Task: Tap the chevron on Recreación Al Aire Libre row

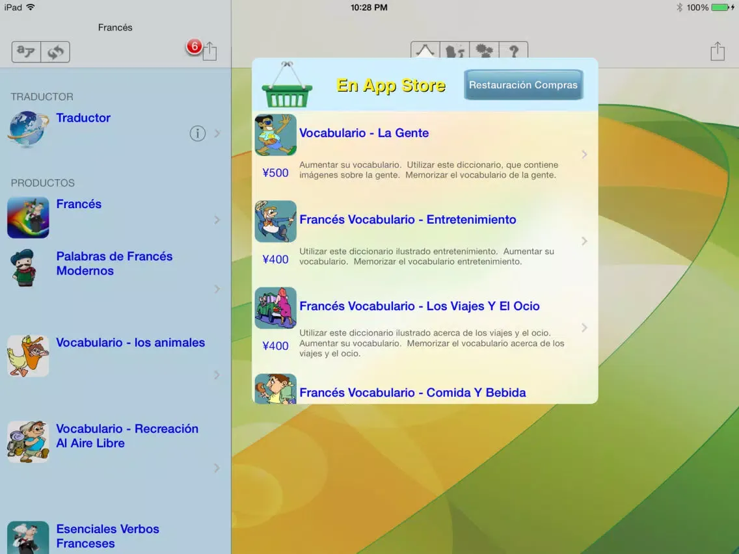Action: (217, 468)
